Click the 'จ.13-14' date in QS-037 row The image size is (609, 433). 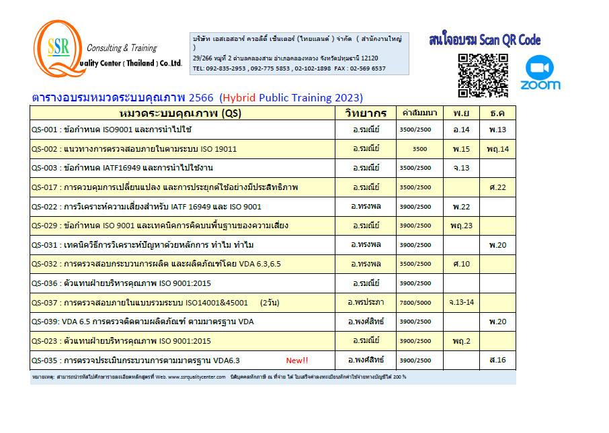(x=461, y=302)
